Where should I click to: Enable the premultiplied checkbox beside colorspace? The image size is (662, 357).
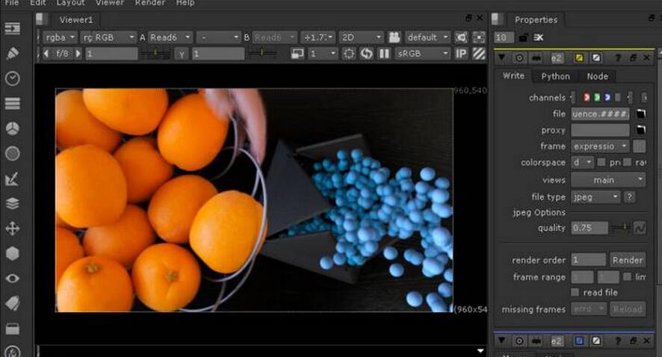[x=601, y=162]
